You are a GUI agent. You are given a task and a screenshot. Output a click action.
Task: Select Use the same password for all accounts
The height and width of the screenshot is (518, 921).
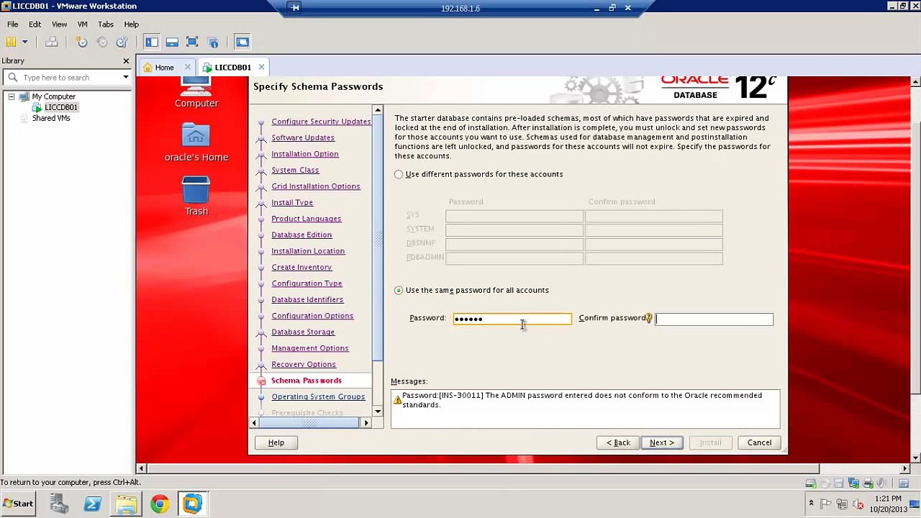click(x=399, y=291)
